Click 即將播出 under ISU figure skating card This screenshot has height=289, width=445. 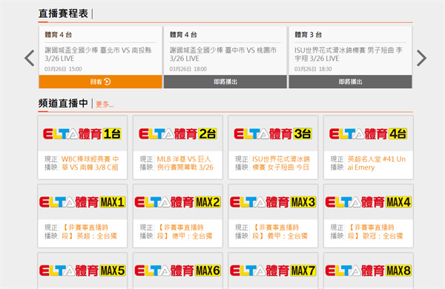point(350,82)
